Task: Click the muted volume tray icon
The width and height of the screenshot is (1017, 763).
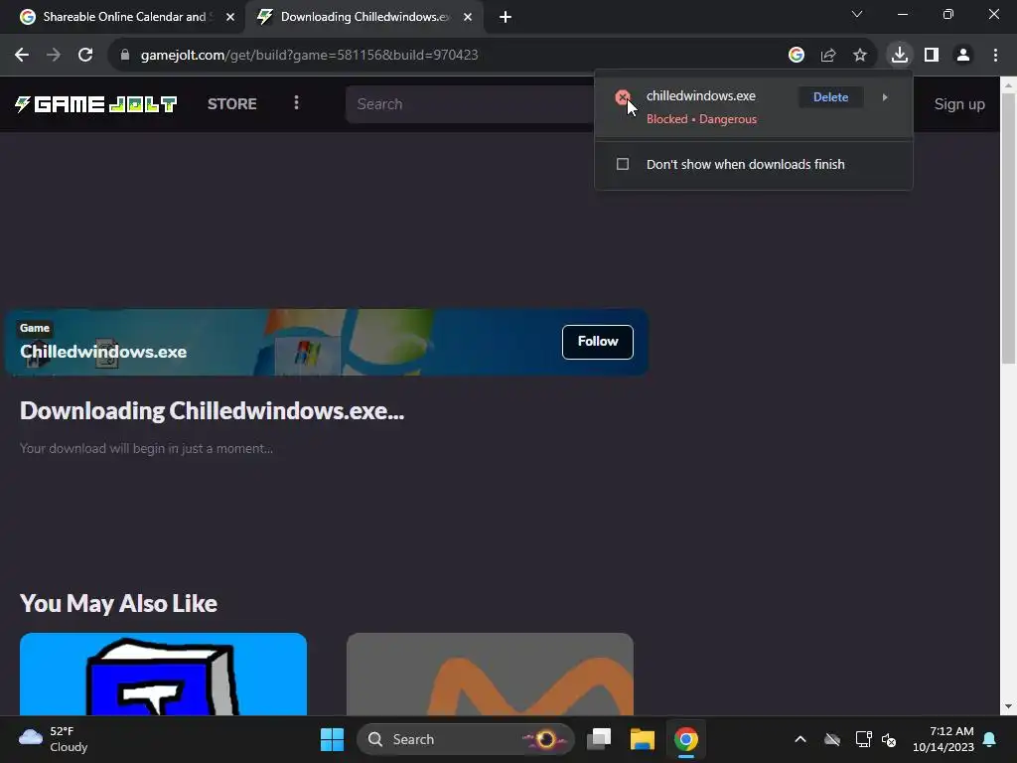Action: (x=889, y=739)
